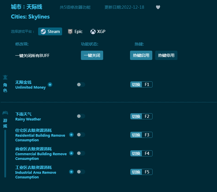217x192 pixels.
Task: Click the 更新日期:2022-12-18 text
Action: pyautogui.click(x=124, y=7)
